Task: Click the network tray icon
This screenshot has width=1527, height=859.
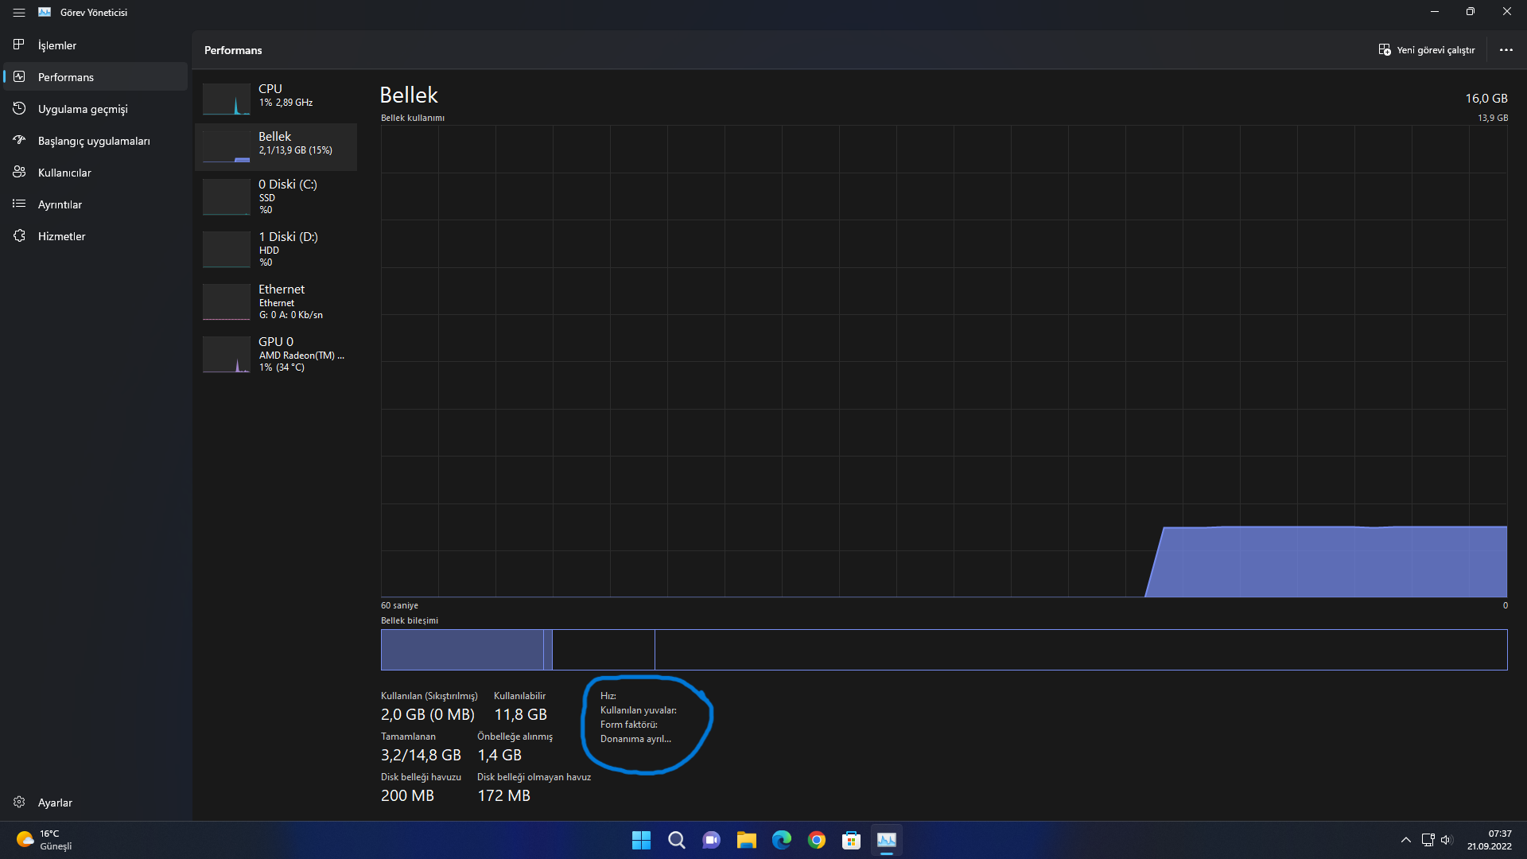Action: (1428, 840)
